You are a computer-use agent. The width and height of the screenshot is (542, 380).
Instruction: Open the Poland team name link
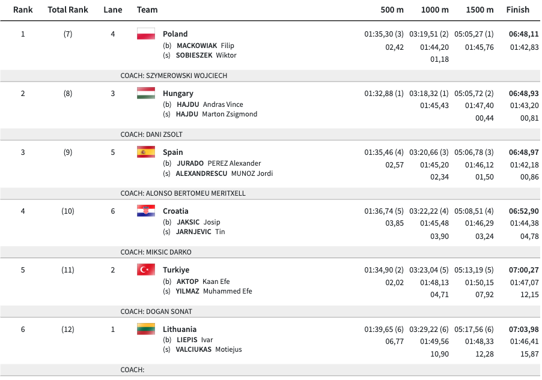pos(175,34)
